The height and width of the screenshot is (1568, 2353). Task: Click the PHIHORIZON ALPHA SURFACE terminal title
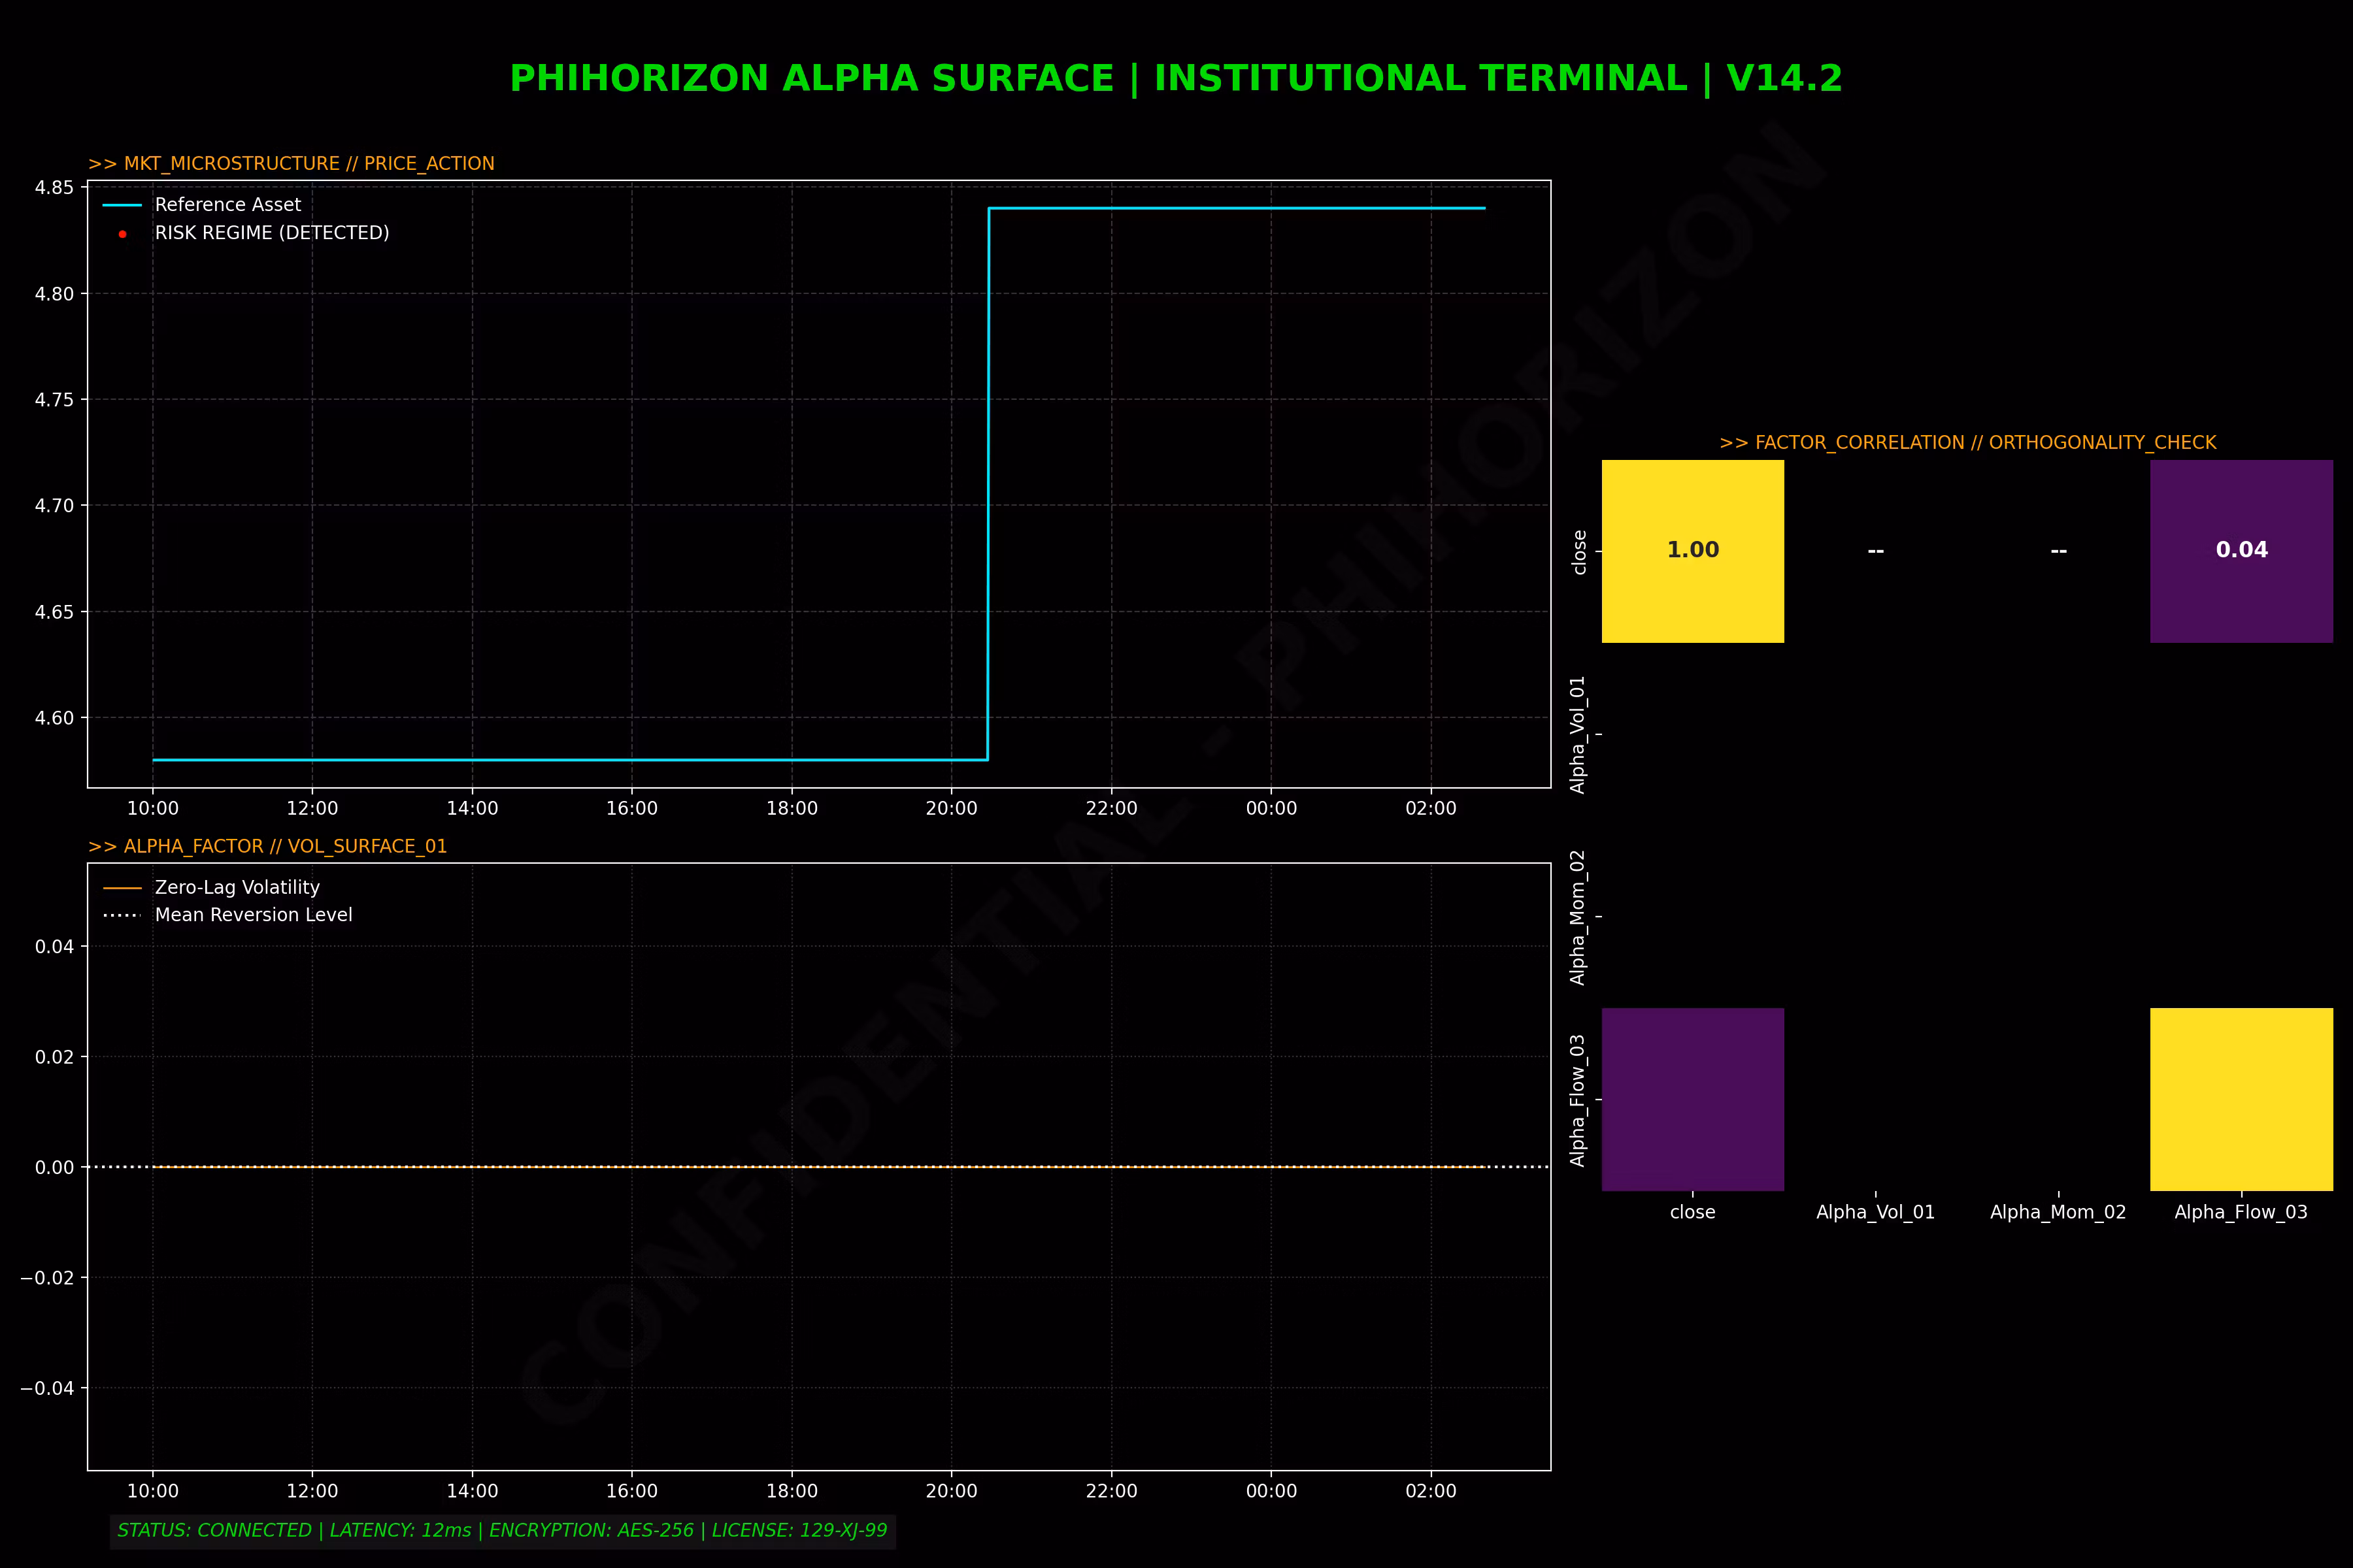1175,78
